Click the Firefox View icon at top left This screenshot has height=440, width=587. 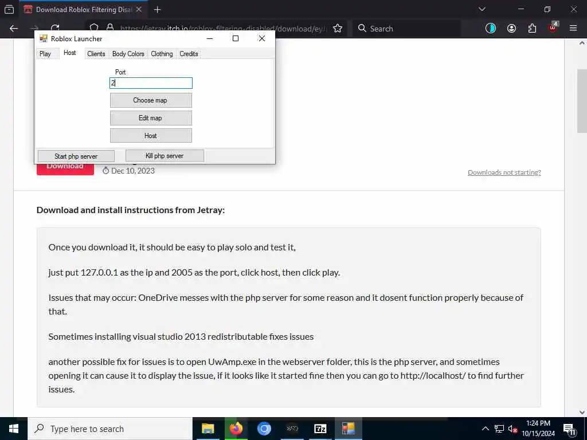click(9, 9)
